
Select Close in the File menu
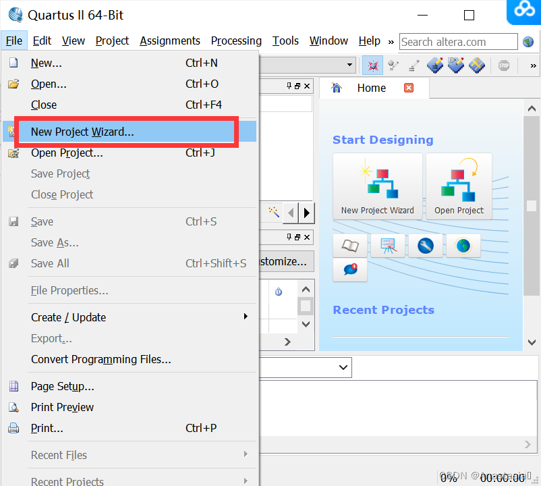click(x=130, y=105)
